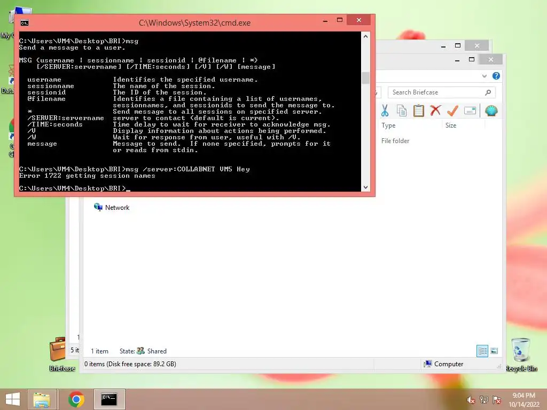Sort by the Type column header

[x=388, y=125]
